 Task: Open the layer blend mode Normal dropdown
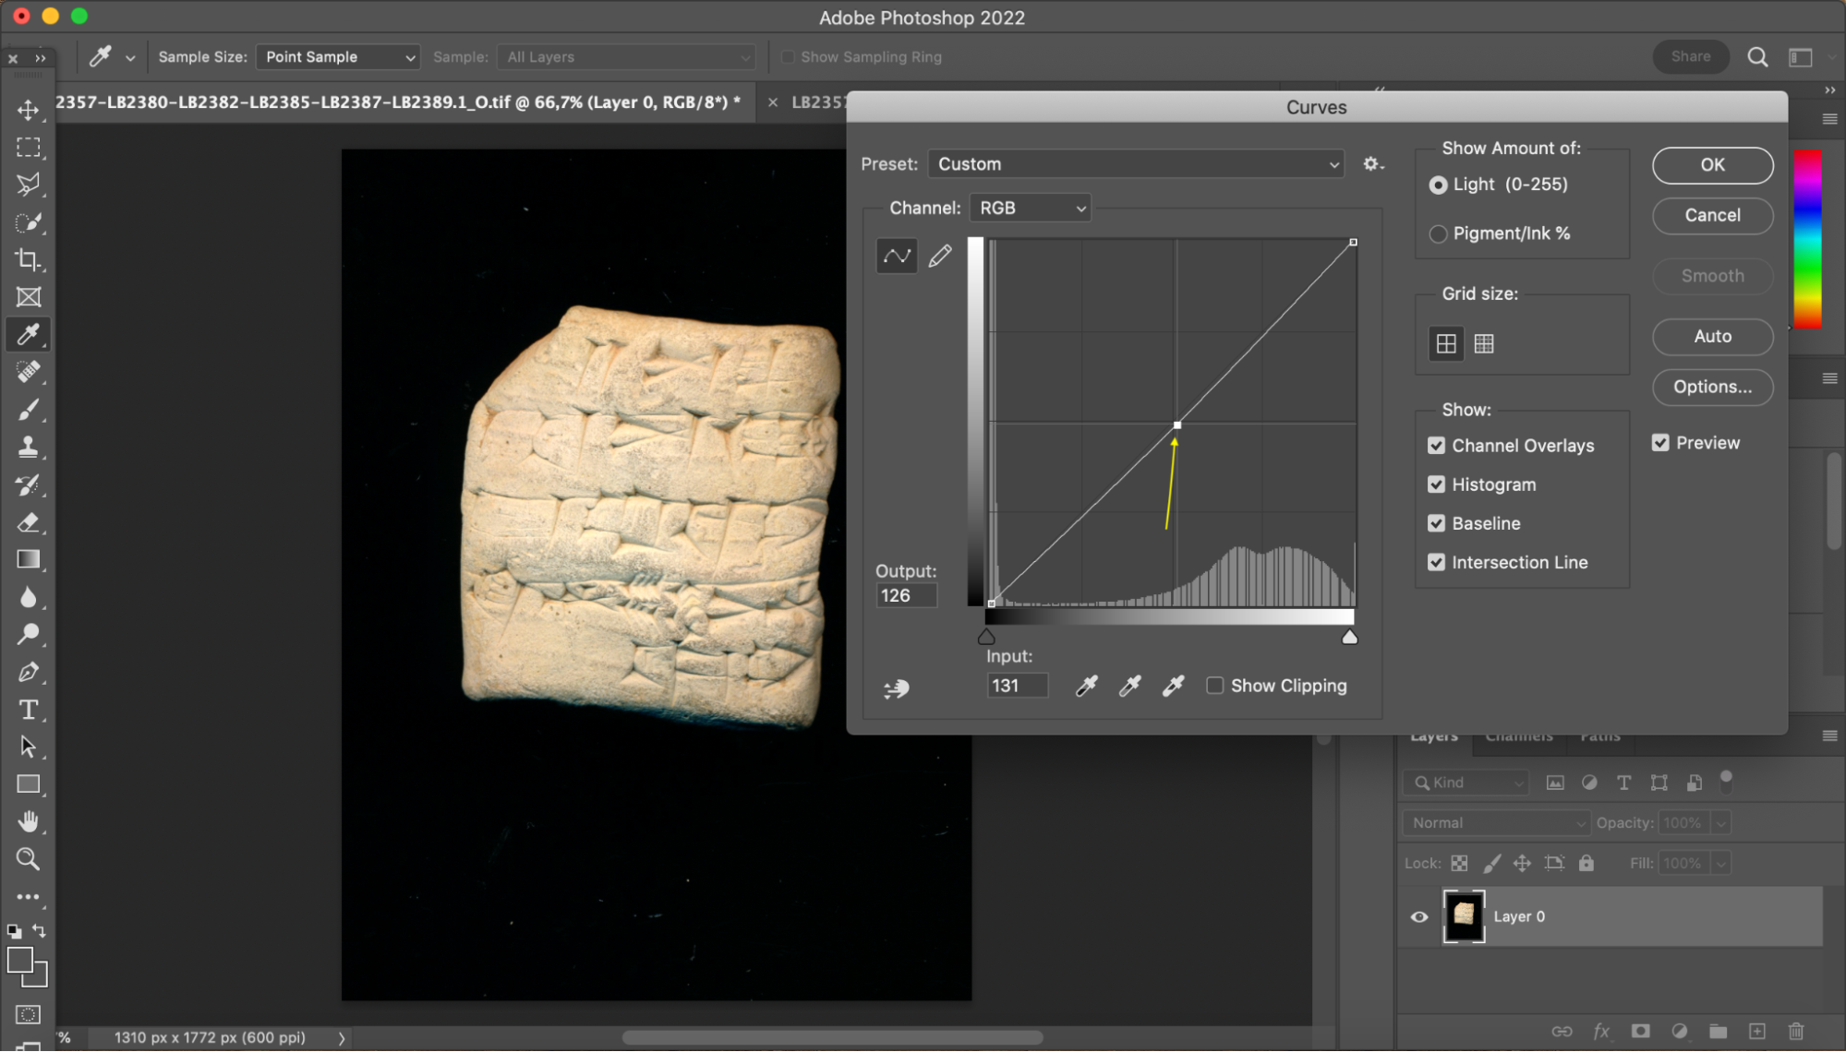coord(1496,823)
